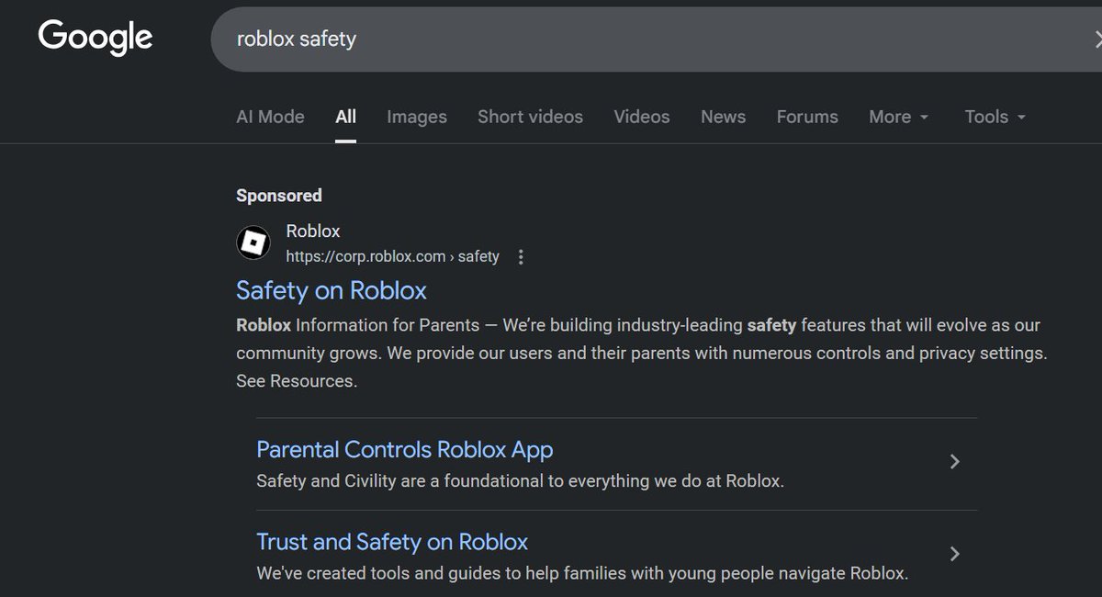Viewport: 1102px width, 597px height.
Task: Clear the search with the X icon
Action: 1096,39
